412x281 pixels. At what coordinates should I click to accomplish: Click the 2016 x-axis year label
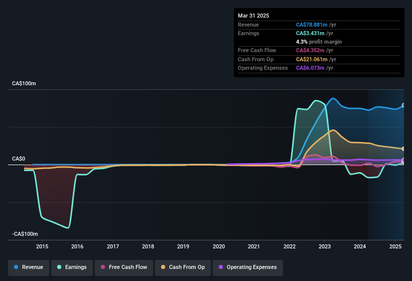(77, 246)
